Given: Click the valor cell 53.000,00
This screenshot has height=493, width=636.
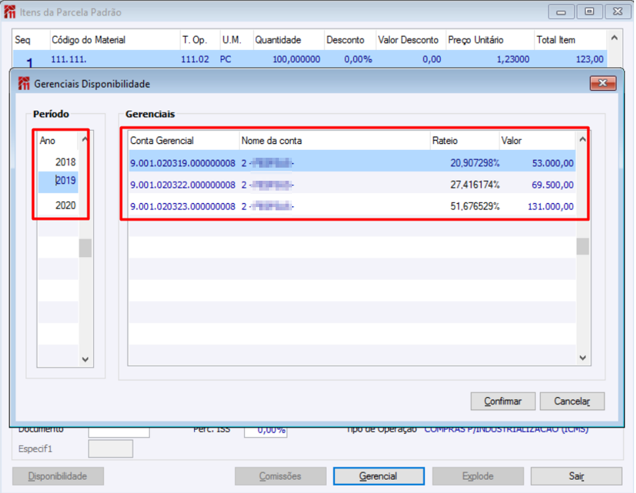Looking at the screenshot, I should point(553,163).
